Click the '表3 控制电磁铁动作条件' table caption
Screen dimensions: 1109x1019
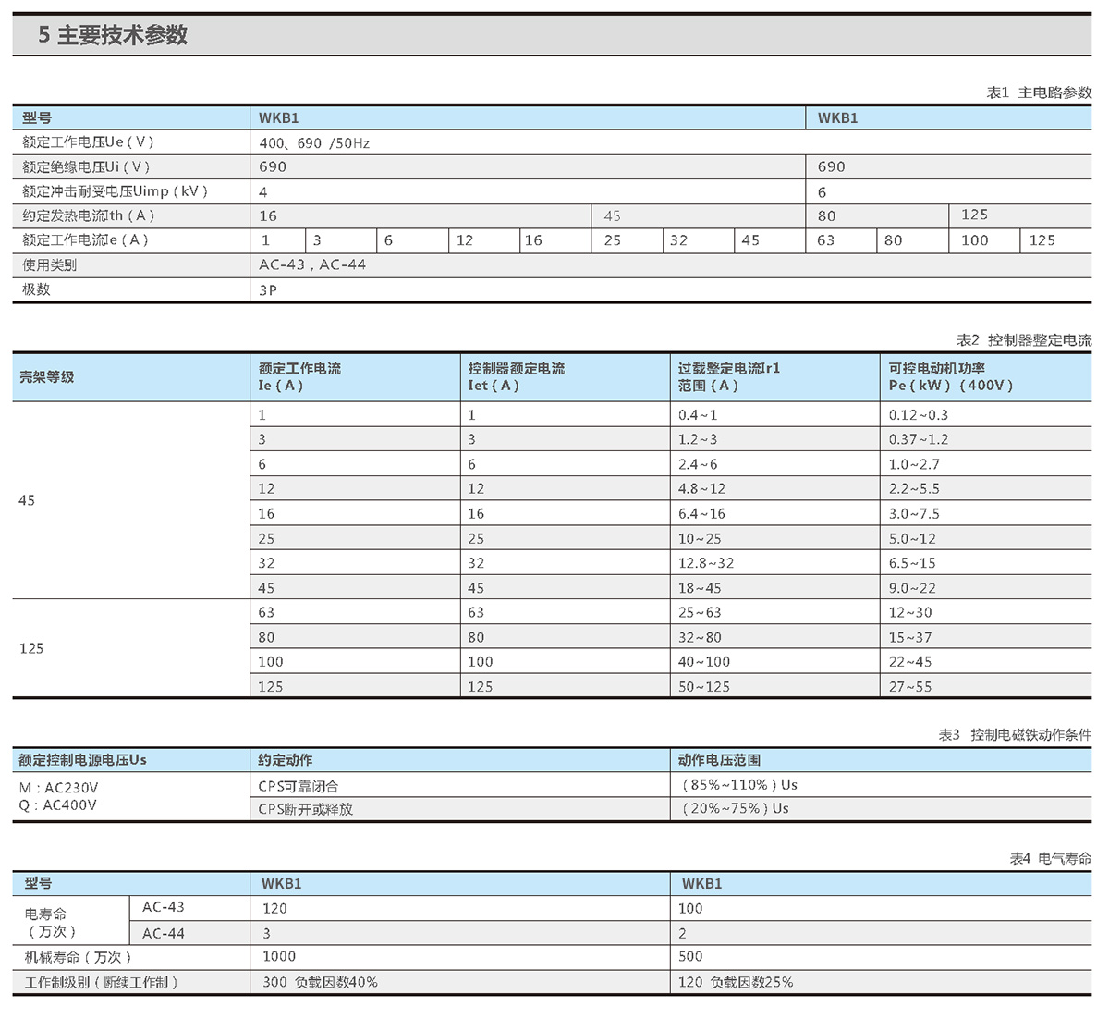click(x=1014, y=735)
